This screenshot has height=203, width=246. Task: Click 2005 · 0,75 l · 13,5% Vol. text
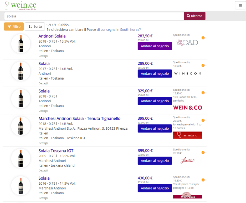[57, 156]
